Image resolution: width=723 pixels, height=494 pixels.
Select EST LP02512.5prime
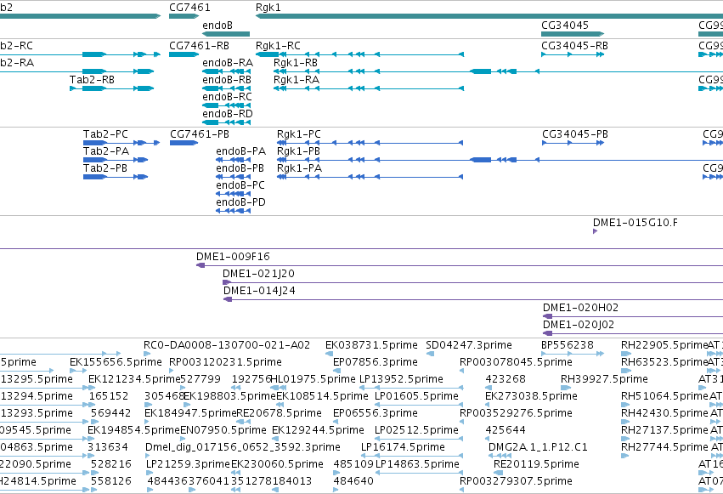click(x=416, y=431)
